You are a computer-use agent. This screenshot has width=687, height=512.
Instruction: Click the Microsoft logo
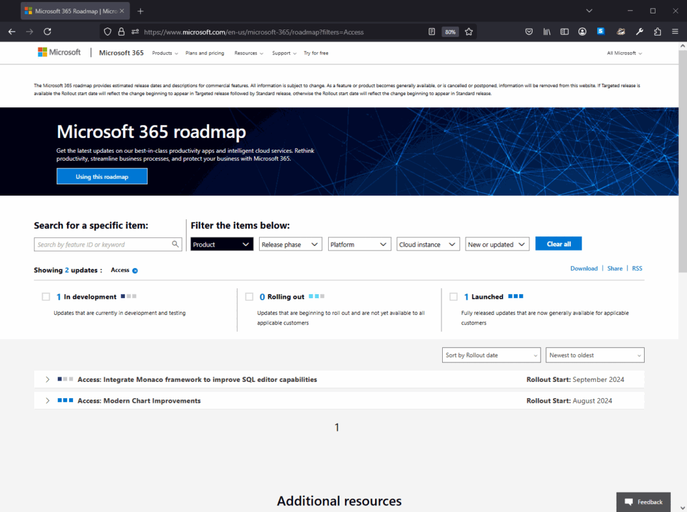59,52
